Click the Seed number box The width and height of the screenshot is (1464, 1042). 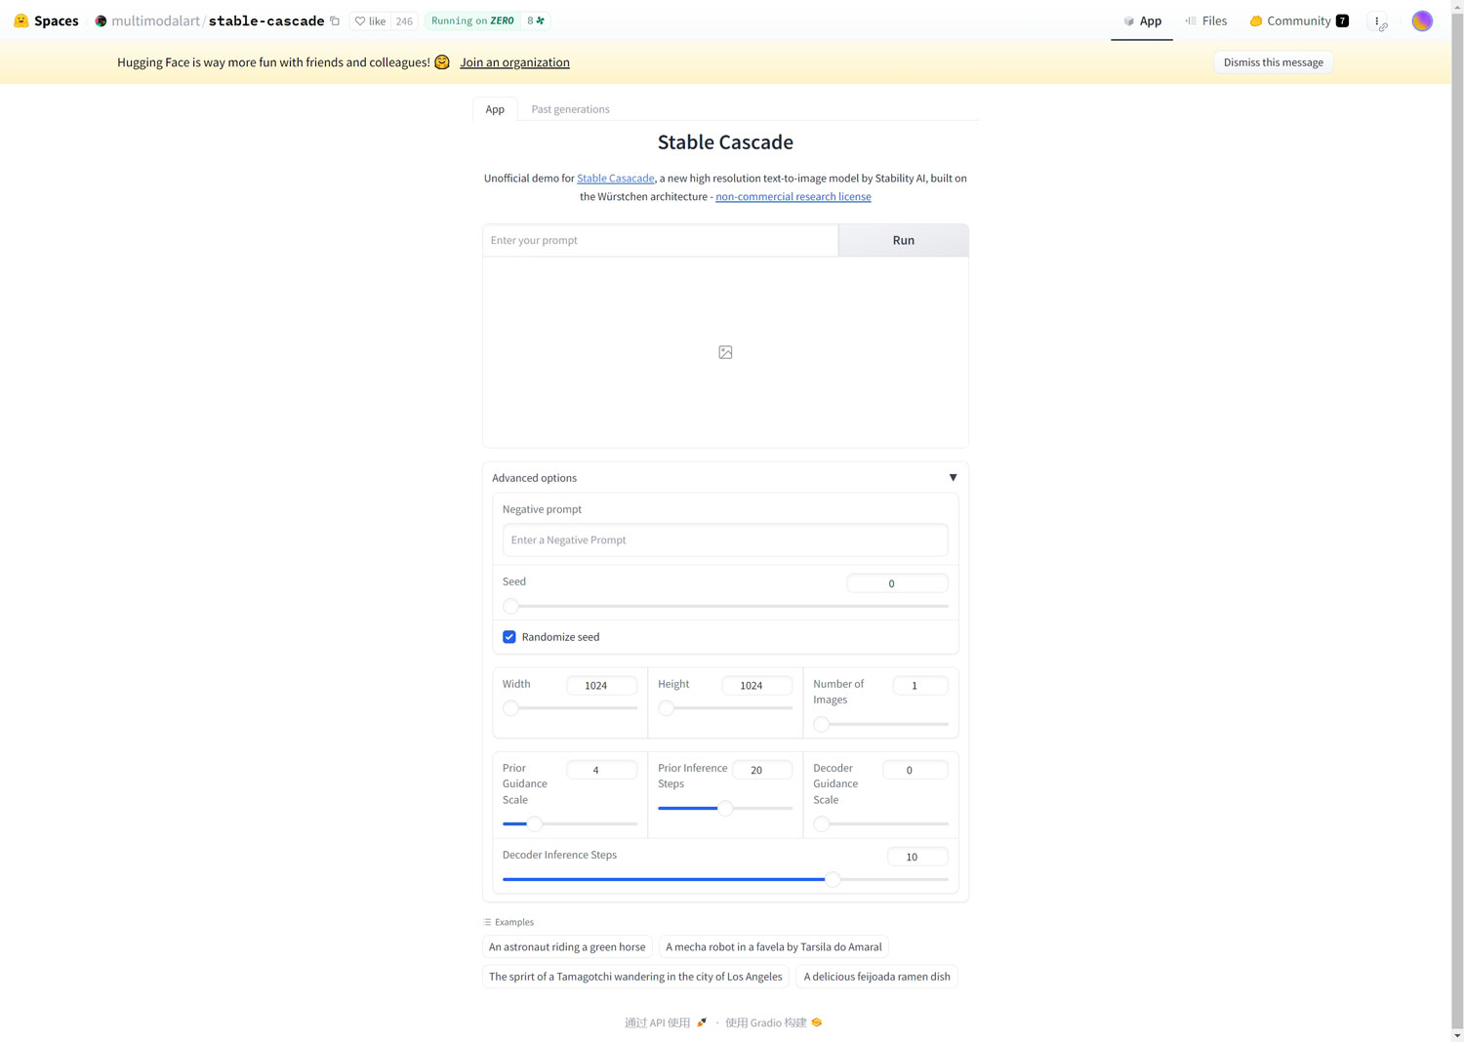897,583
